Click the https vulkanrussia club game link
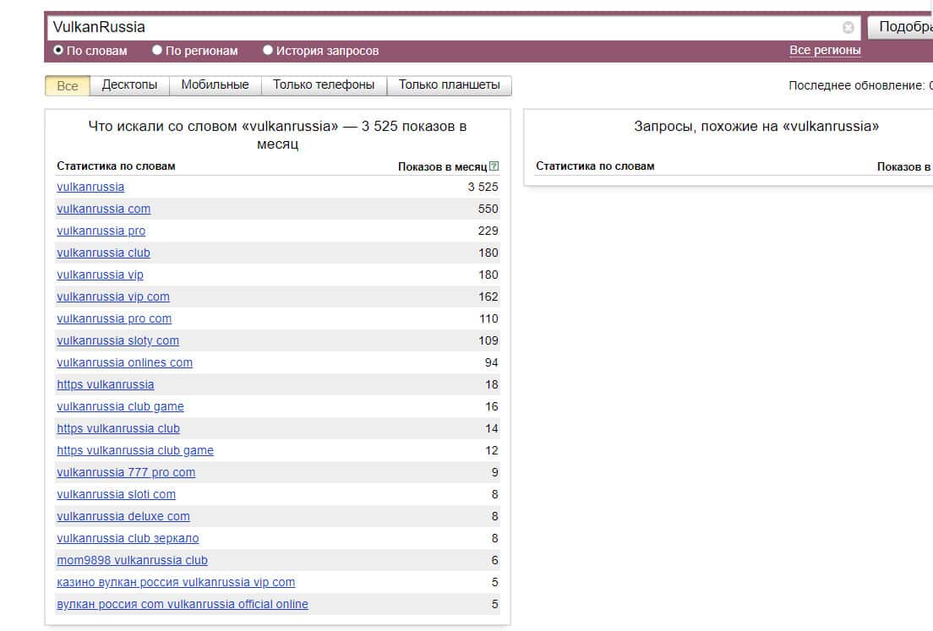Screen dimensions: 933x631 coord(135,450)
